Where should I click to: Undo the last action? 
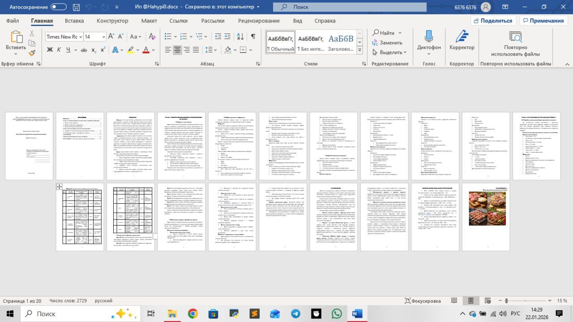pos(89,7)
